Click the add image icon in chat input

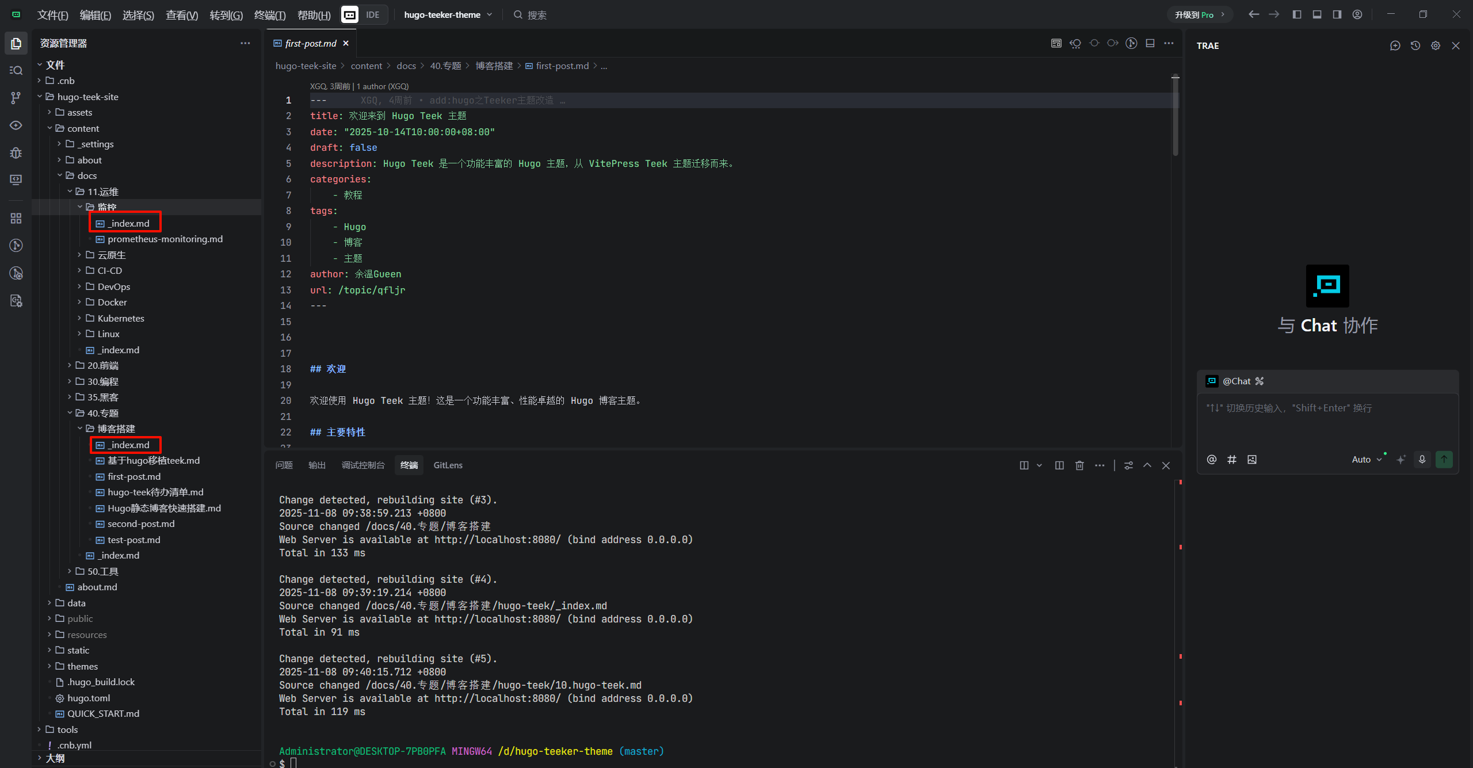coord(1252,459)
